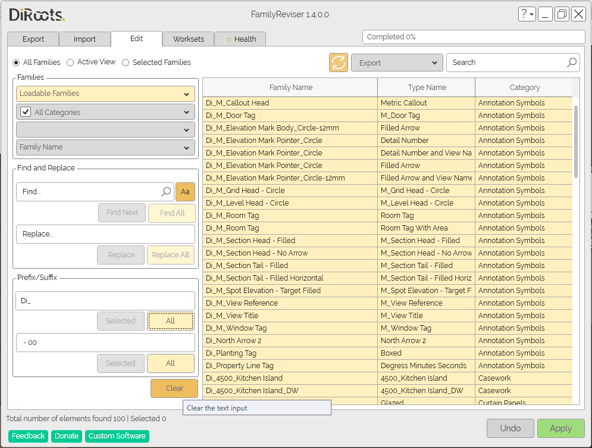Click the DiRoots logo

click(37, 15)
